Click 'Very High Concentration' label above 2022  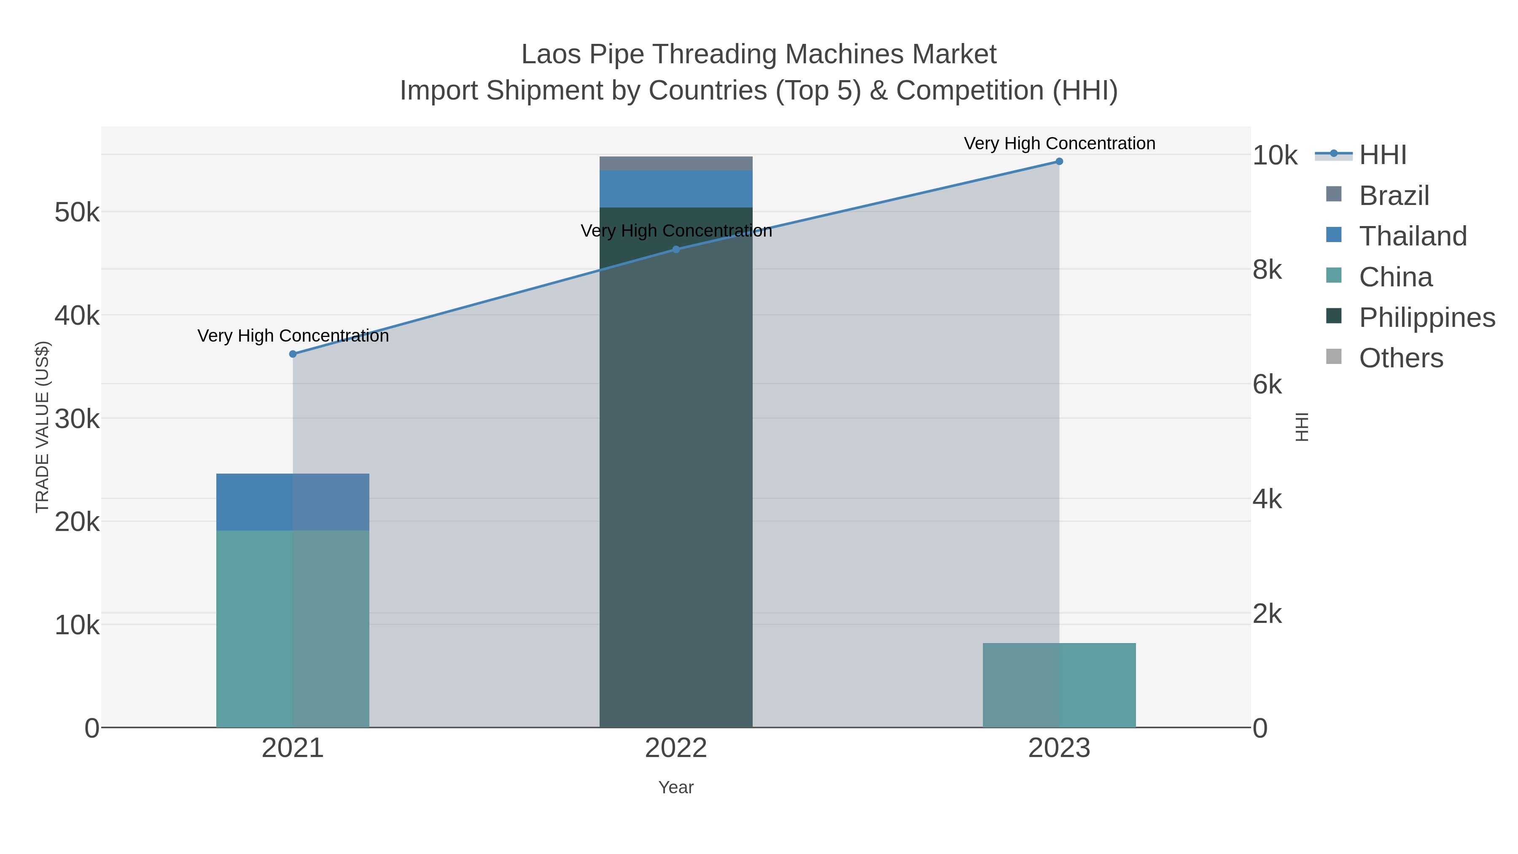[x=676, y=230]
